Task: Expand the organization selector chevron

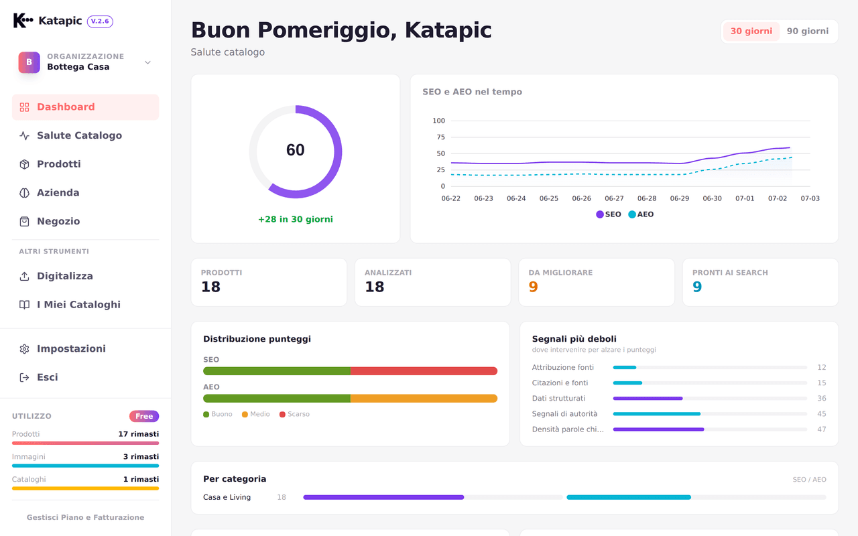Action: (x=147, y=62)
